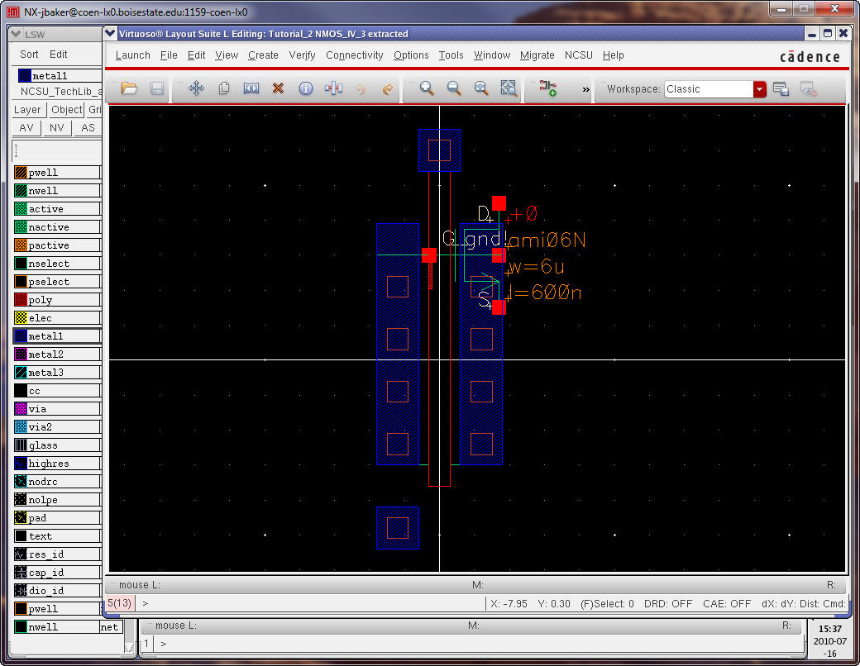Select the poly layer color swatch
The height and width of the screenshot is (666, 860).
click(x=21, y=300)
